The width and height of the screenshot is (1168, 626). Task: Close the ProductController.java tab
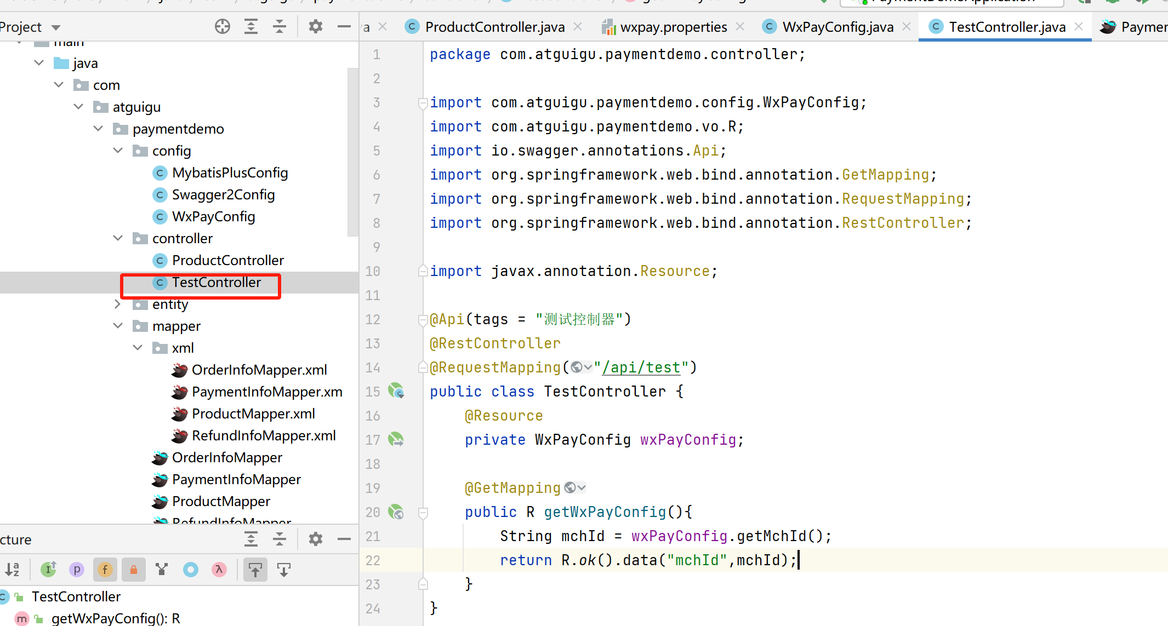pos(578,26)
